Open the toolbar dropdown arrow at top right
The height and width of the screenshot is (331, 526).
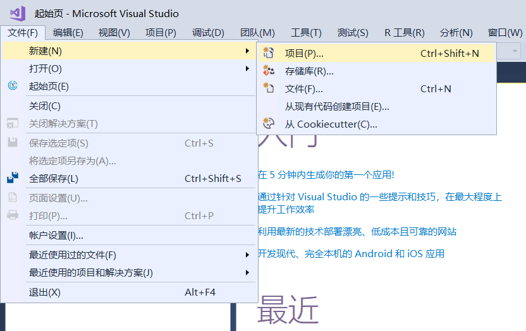pos(515,51)
